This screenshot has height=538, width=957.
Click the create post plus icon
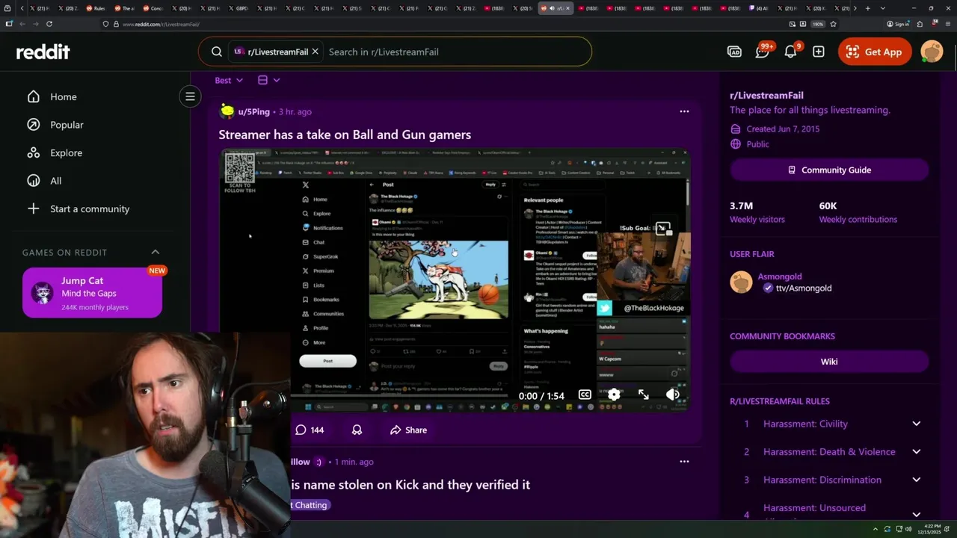pos(819,52)
